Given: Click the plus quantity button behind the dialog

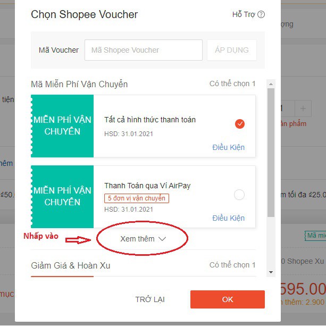Looking at the screenshot, I should click(303, 108).
